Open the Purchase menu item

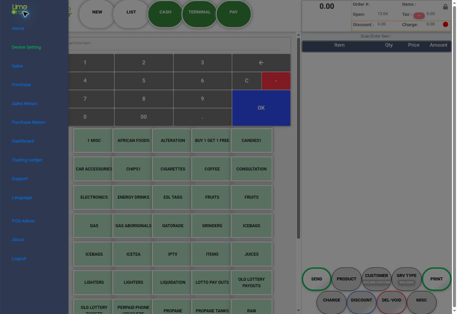(21, 85)
